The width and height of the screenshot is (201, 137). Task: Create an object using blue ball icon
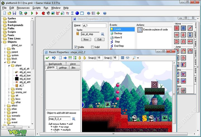77,13
